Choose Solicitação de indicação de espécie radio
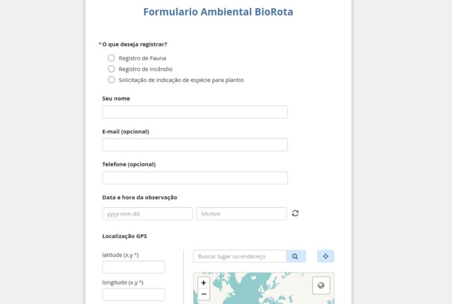452x304 pixels. 111,80
